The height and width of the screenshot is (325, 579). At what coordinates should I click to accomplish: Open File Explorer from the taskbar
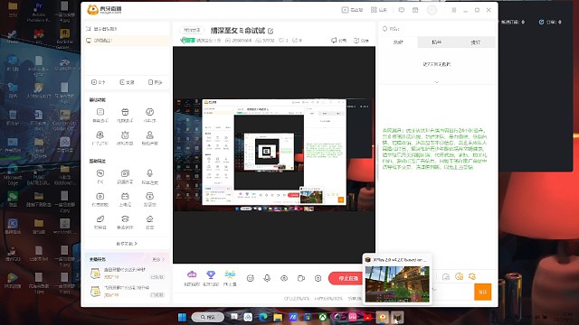tap(278, 317)
